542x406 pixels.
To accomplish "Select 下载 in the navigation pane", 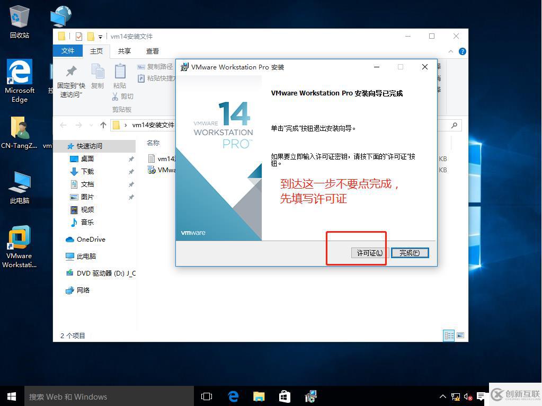I will click(x=87, y=172).
